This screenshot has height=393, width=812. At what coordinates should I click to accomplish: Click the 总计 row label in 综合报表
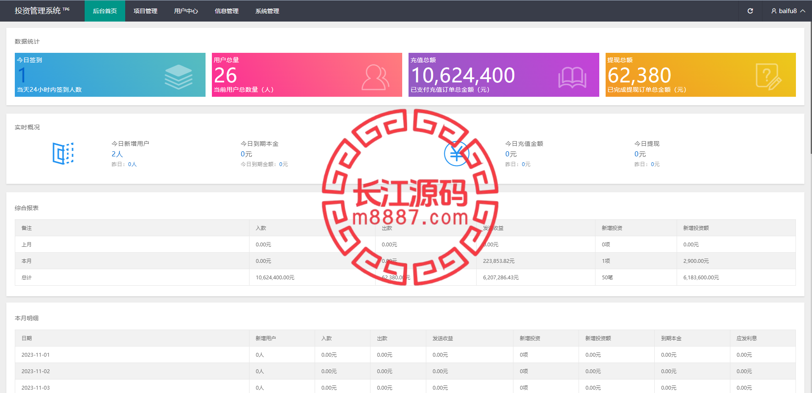click(27, 278)
